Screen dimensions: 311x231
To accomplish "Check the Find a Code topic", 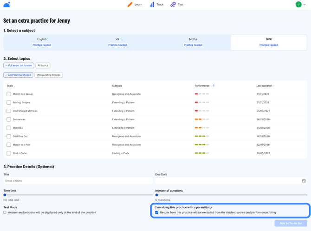I will click(9, 153).
